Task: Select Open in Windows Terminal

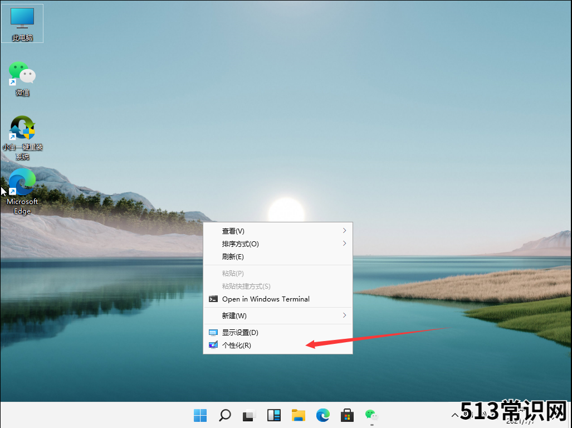Action: click(266, 299)
